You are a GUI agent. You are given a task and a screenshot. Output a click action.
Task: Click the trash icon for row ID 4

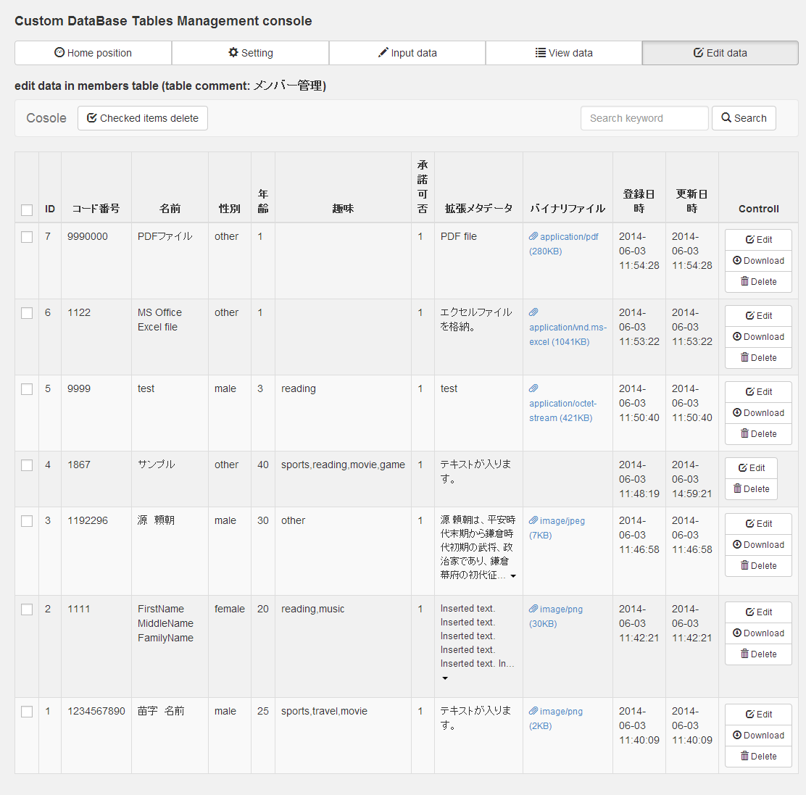coord(737,488)
